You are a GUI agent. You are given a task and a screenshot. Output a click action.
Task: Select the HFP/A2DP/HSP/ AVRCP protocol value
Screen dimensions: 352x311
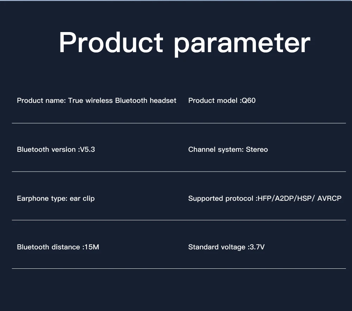click(299, 199)
